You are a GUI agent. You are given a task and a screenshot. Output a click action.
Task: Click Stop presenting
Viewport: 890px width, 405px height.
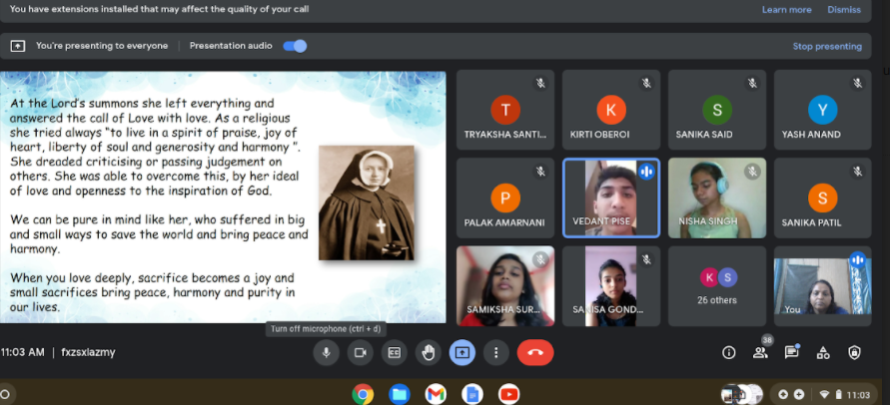point(826,46)
